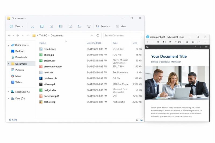
Task: Open the Downloads folder in sidebar
Action: coord(21,57)
